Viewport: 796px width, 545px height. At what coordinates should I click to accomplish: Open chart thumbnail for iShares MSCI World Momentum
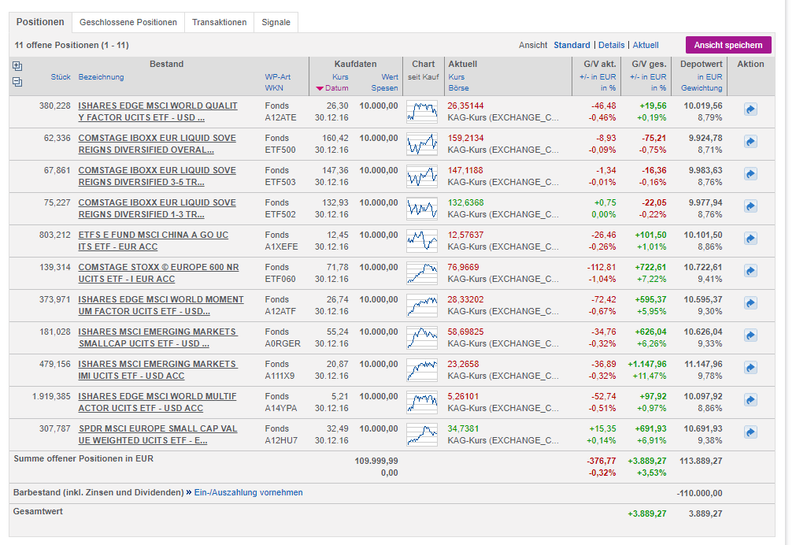pyautogui.click(x=422, y=305)
